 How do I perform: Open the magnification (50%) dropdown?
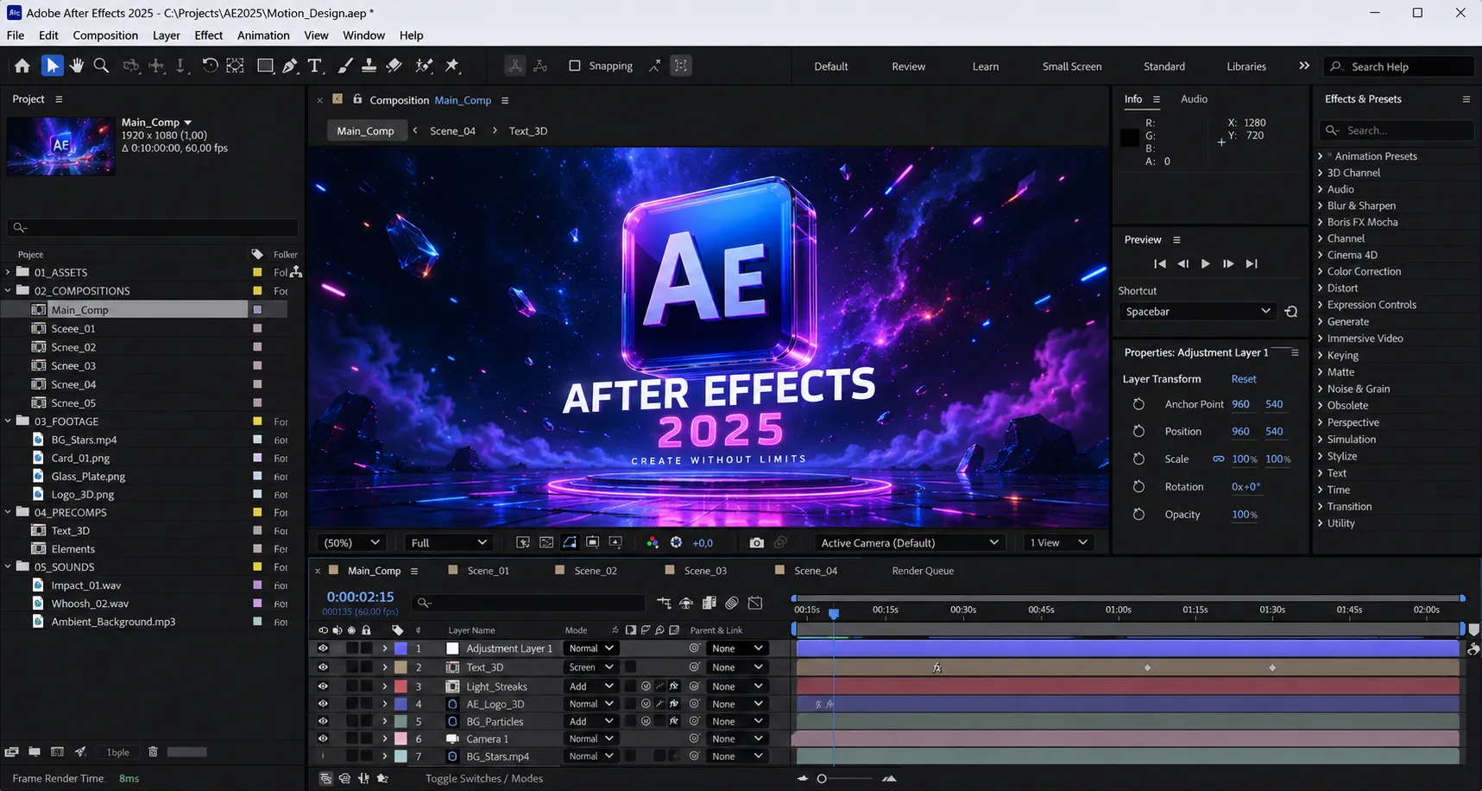(x=351, y=543)
